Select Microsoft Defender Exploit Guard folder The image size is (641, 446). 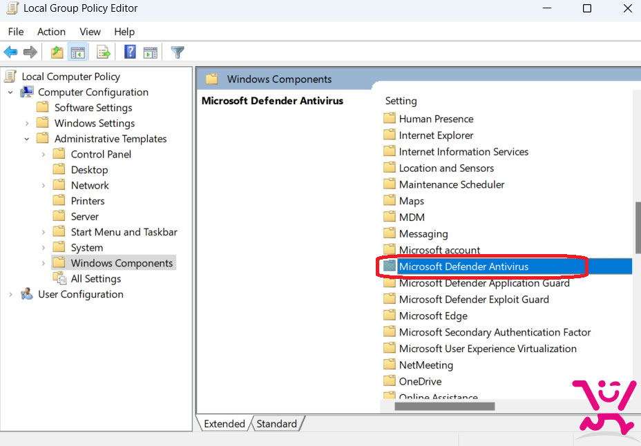pyautogui.click(x=474, y=299)
